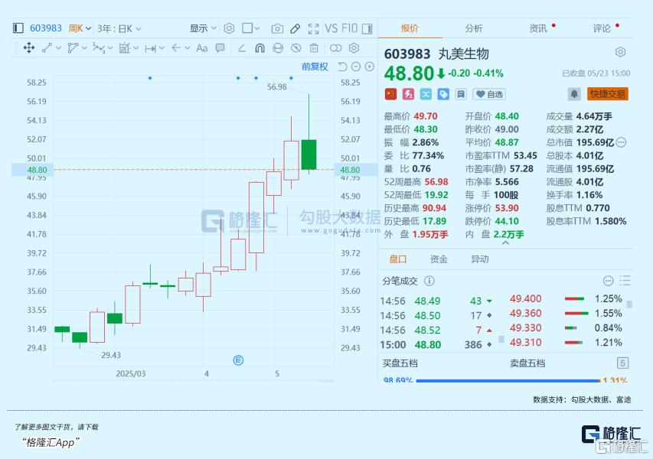Click the 前复权 adjustment link
The image size is (653, 459).
(315, 67)
